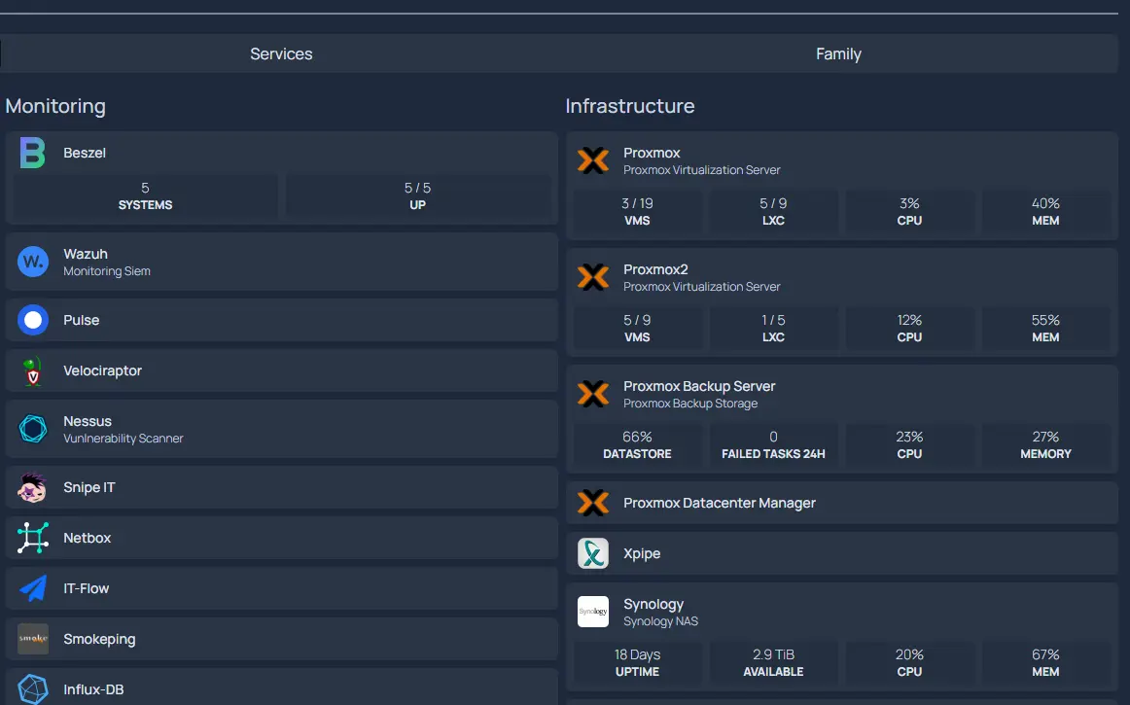Click Proxmox2 1 / 5 LXC stat
The image size is (1130, 705).
[x=773, y=329]
